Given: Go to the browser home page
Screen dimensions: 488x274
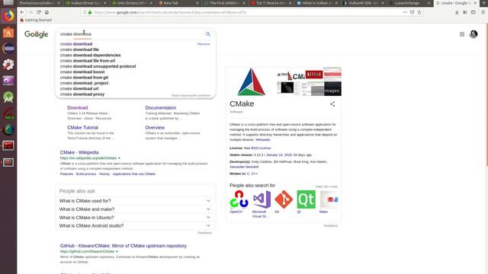Looking at the screenshot, I should coord(47,12).
